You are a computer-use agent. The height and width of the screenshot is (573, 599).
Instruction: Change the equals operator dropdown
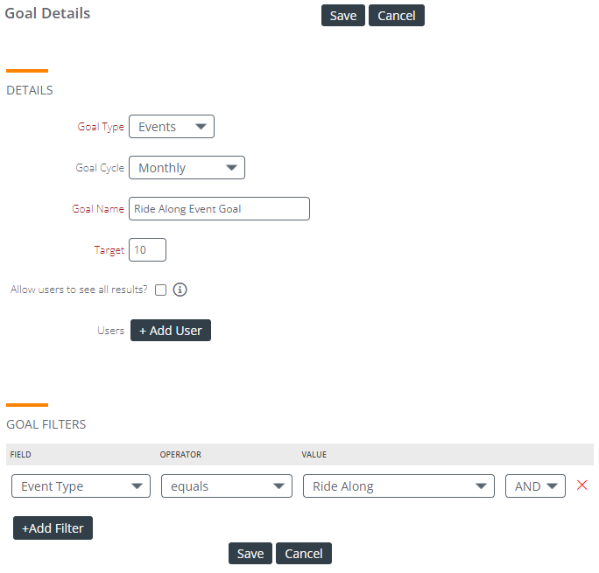[x=227, y=486]
